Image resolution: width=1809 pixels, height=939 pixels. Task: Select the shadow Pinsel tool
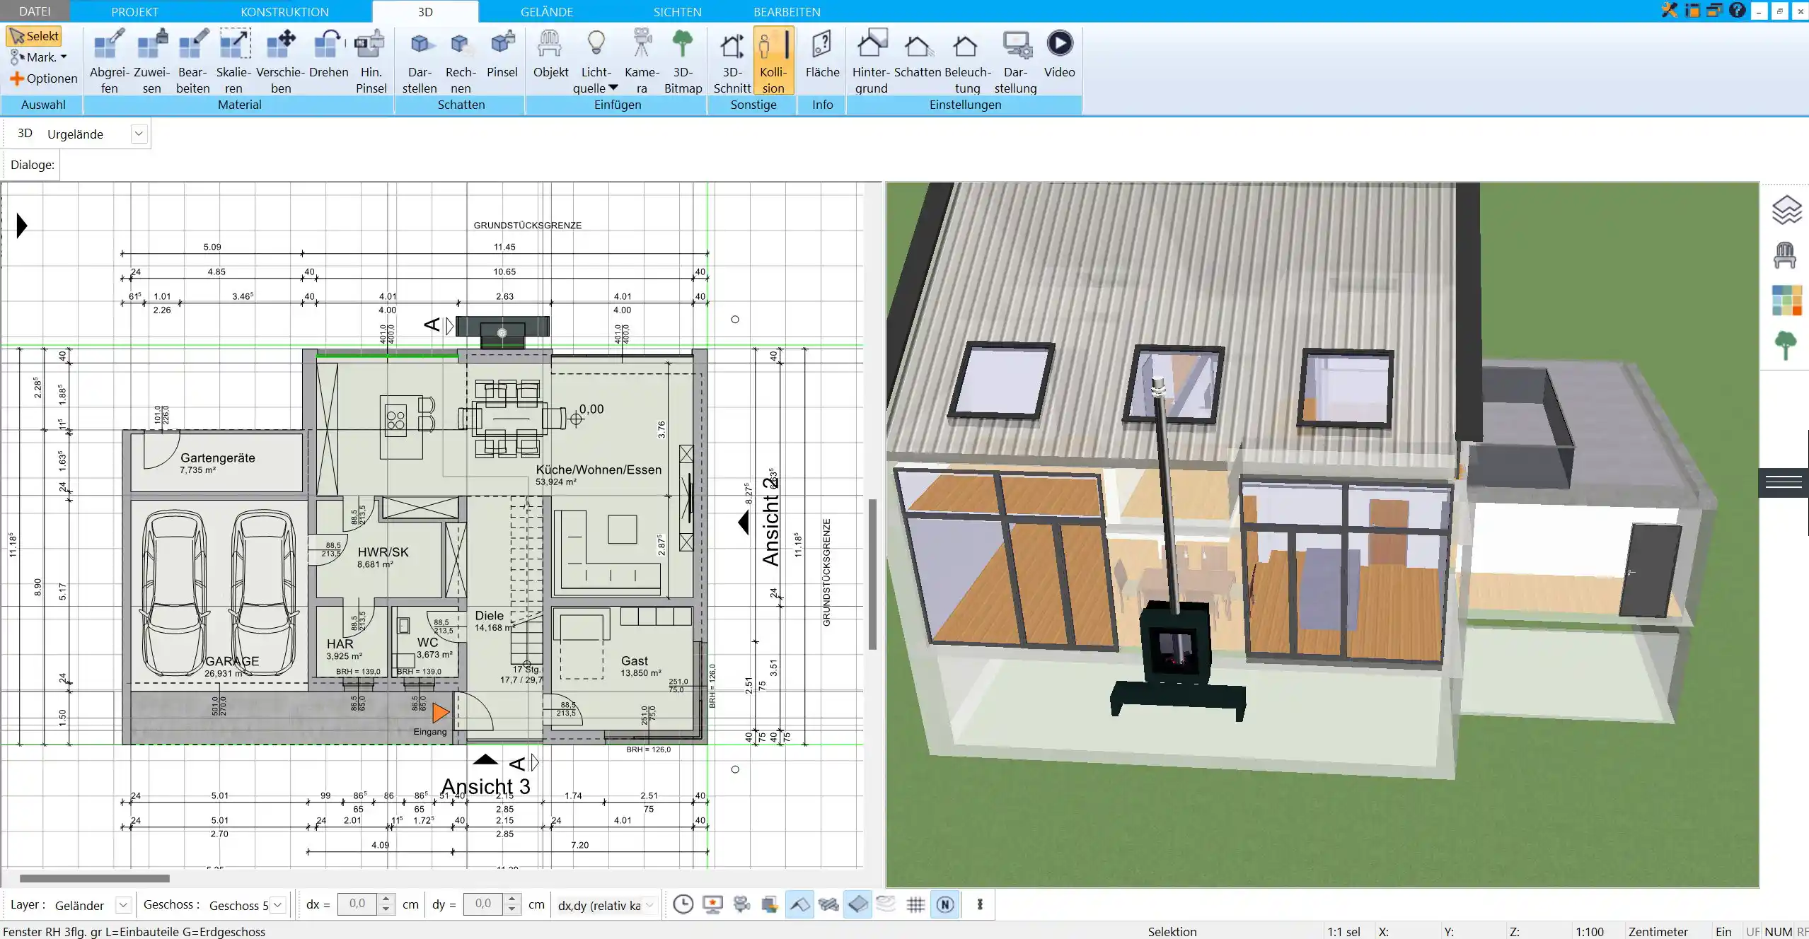(502, 54)
